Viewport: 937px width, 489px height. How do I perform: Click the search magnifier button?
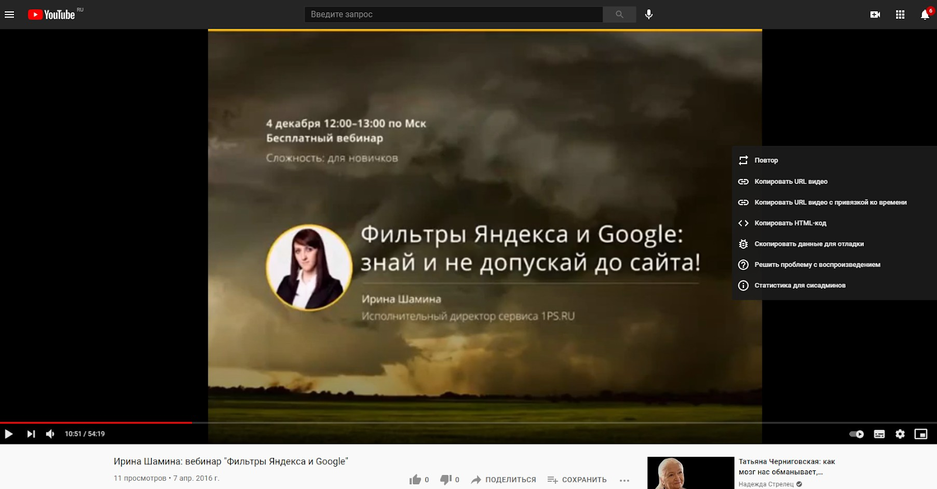(619, 15)
